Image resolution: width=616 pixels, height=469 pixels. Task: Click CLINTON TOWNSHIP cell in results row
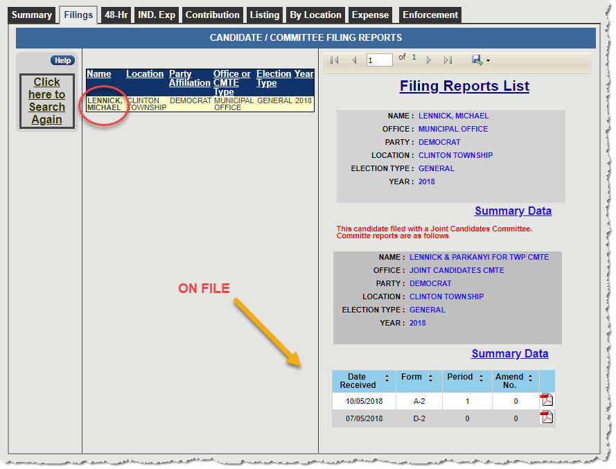coord(147,104)
